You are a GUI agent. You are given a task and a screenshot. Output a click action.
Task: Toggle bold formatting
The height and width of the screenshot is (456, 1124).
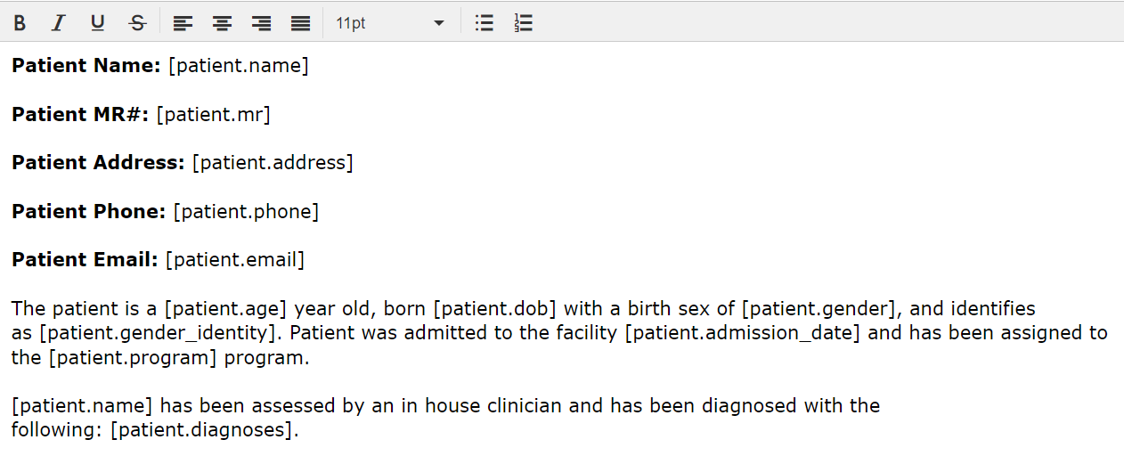pos(20,23)
